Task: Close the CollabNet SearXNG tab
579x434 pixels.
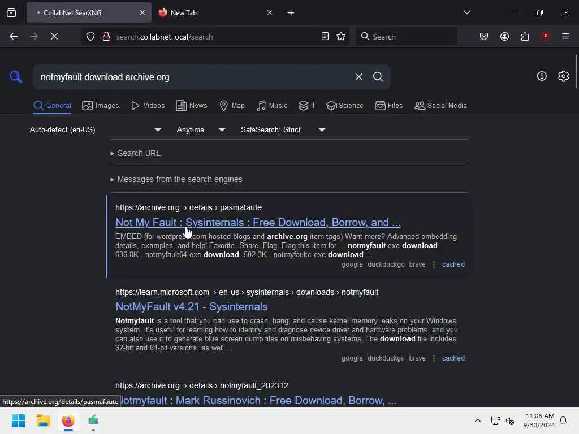Action: point(142,12)
